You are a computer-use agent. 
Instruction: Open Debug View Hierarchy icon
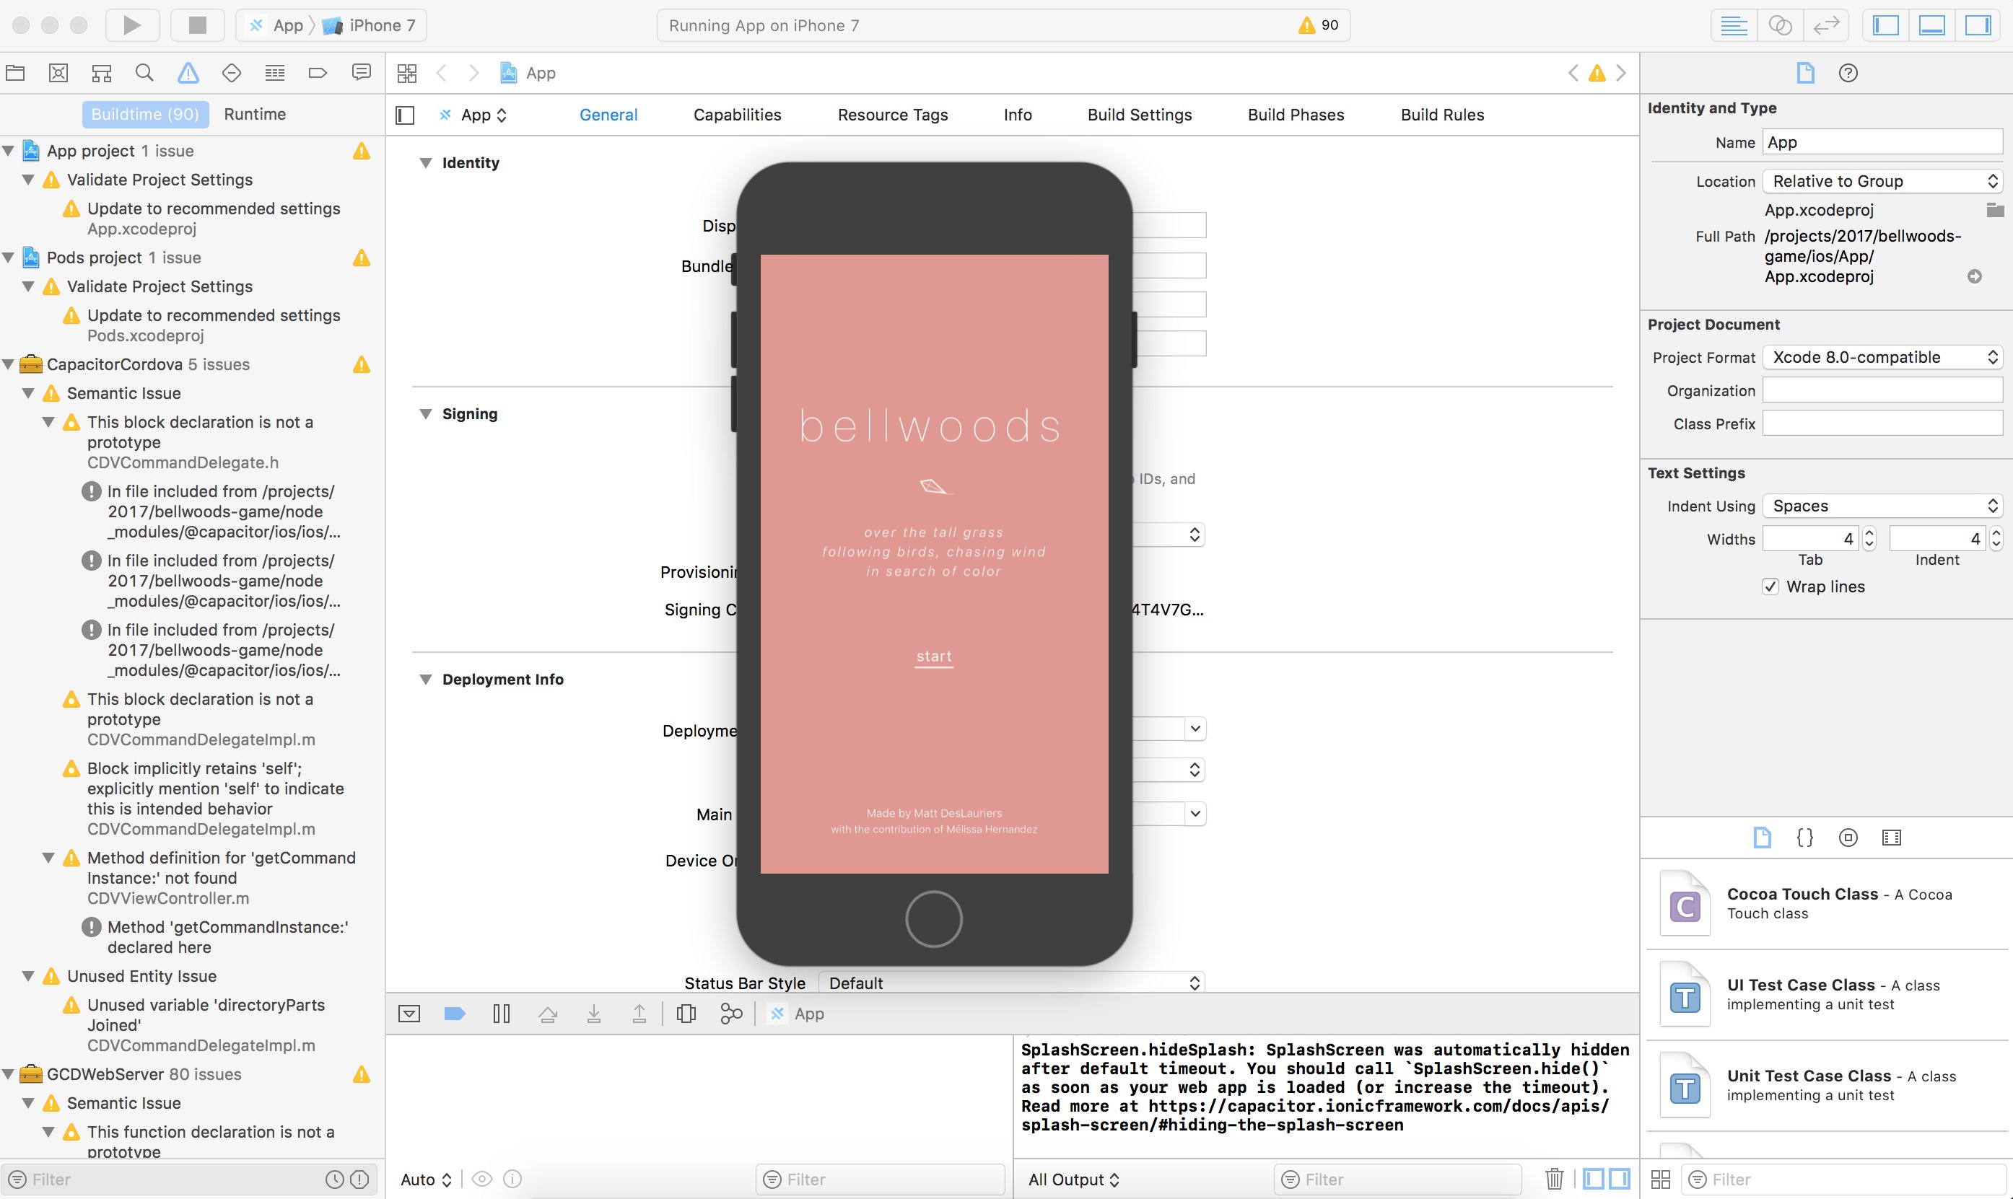click(x=686, y=1013)
